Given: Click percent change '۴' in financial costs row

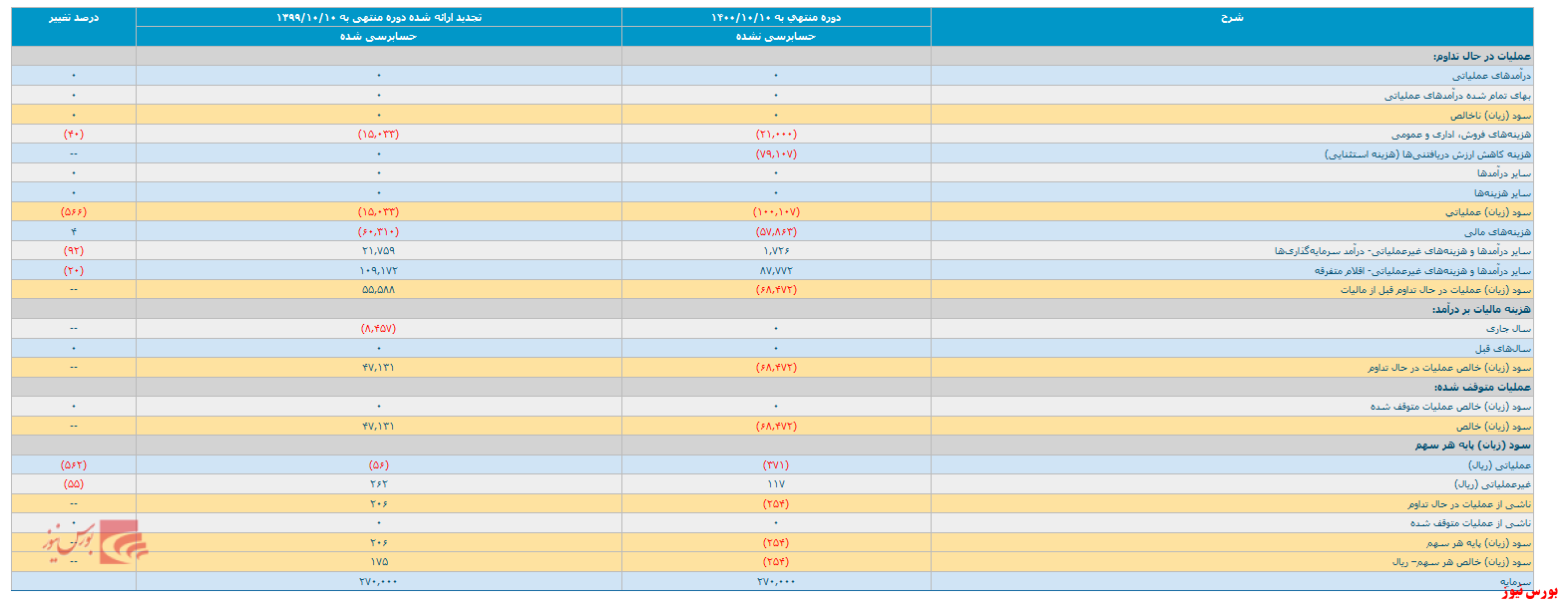Looking at the screenshot, I should [x=74, y=231].
